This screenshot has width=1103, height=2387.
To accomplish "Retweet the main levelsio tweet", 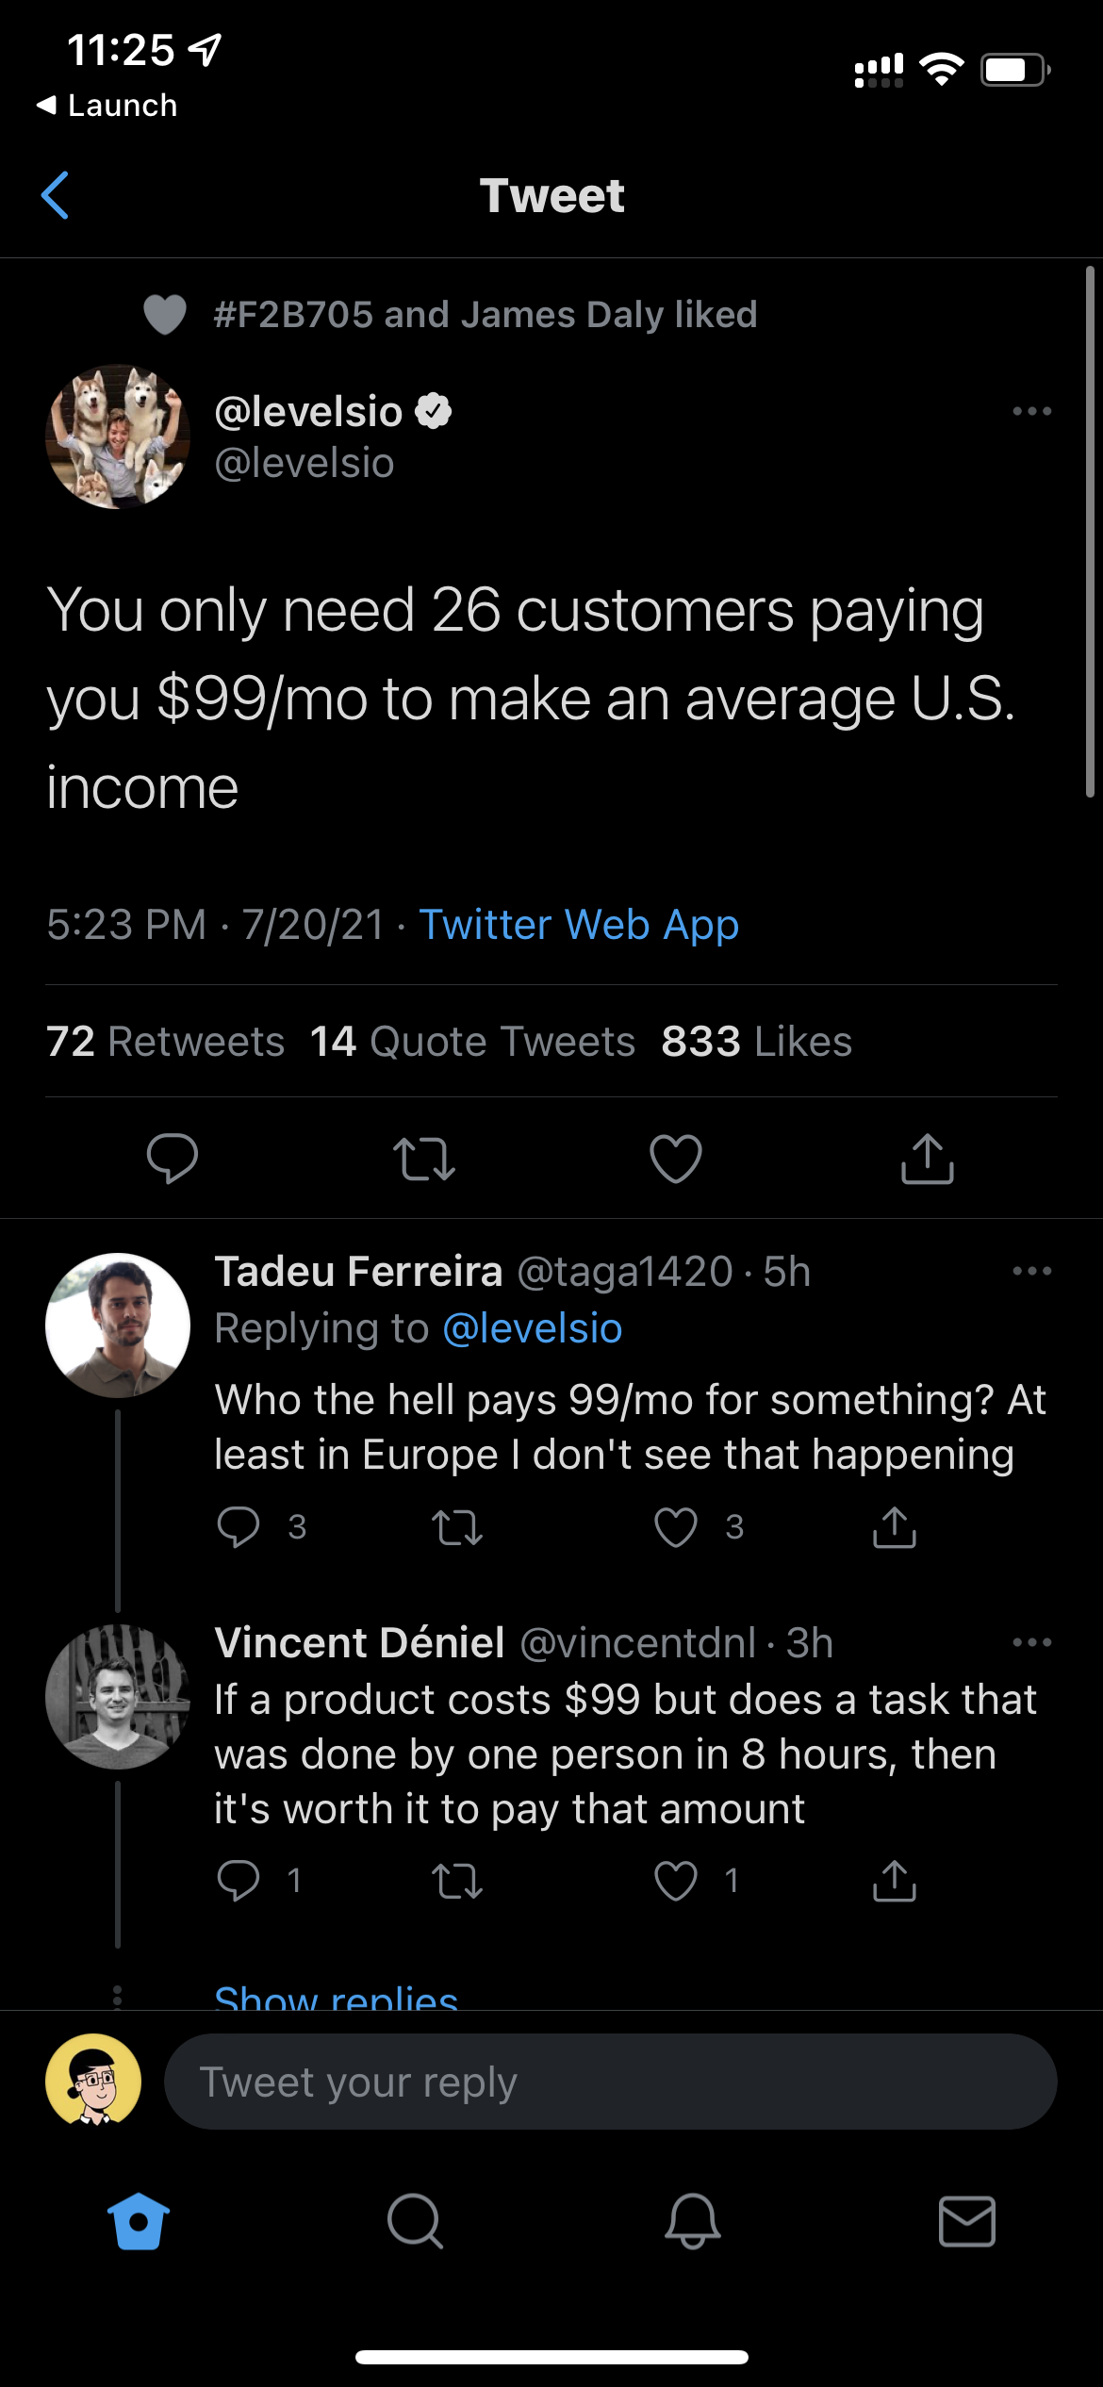I will point(424,1159).
